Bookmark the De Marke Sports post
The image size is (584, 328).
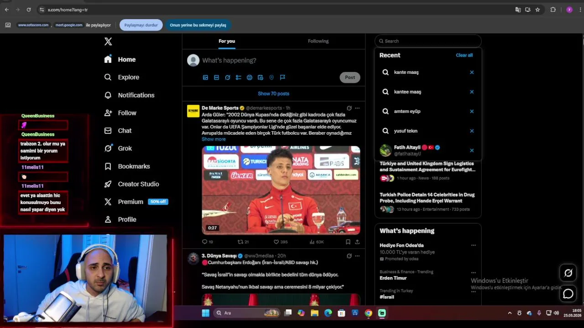click(348, 242)
